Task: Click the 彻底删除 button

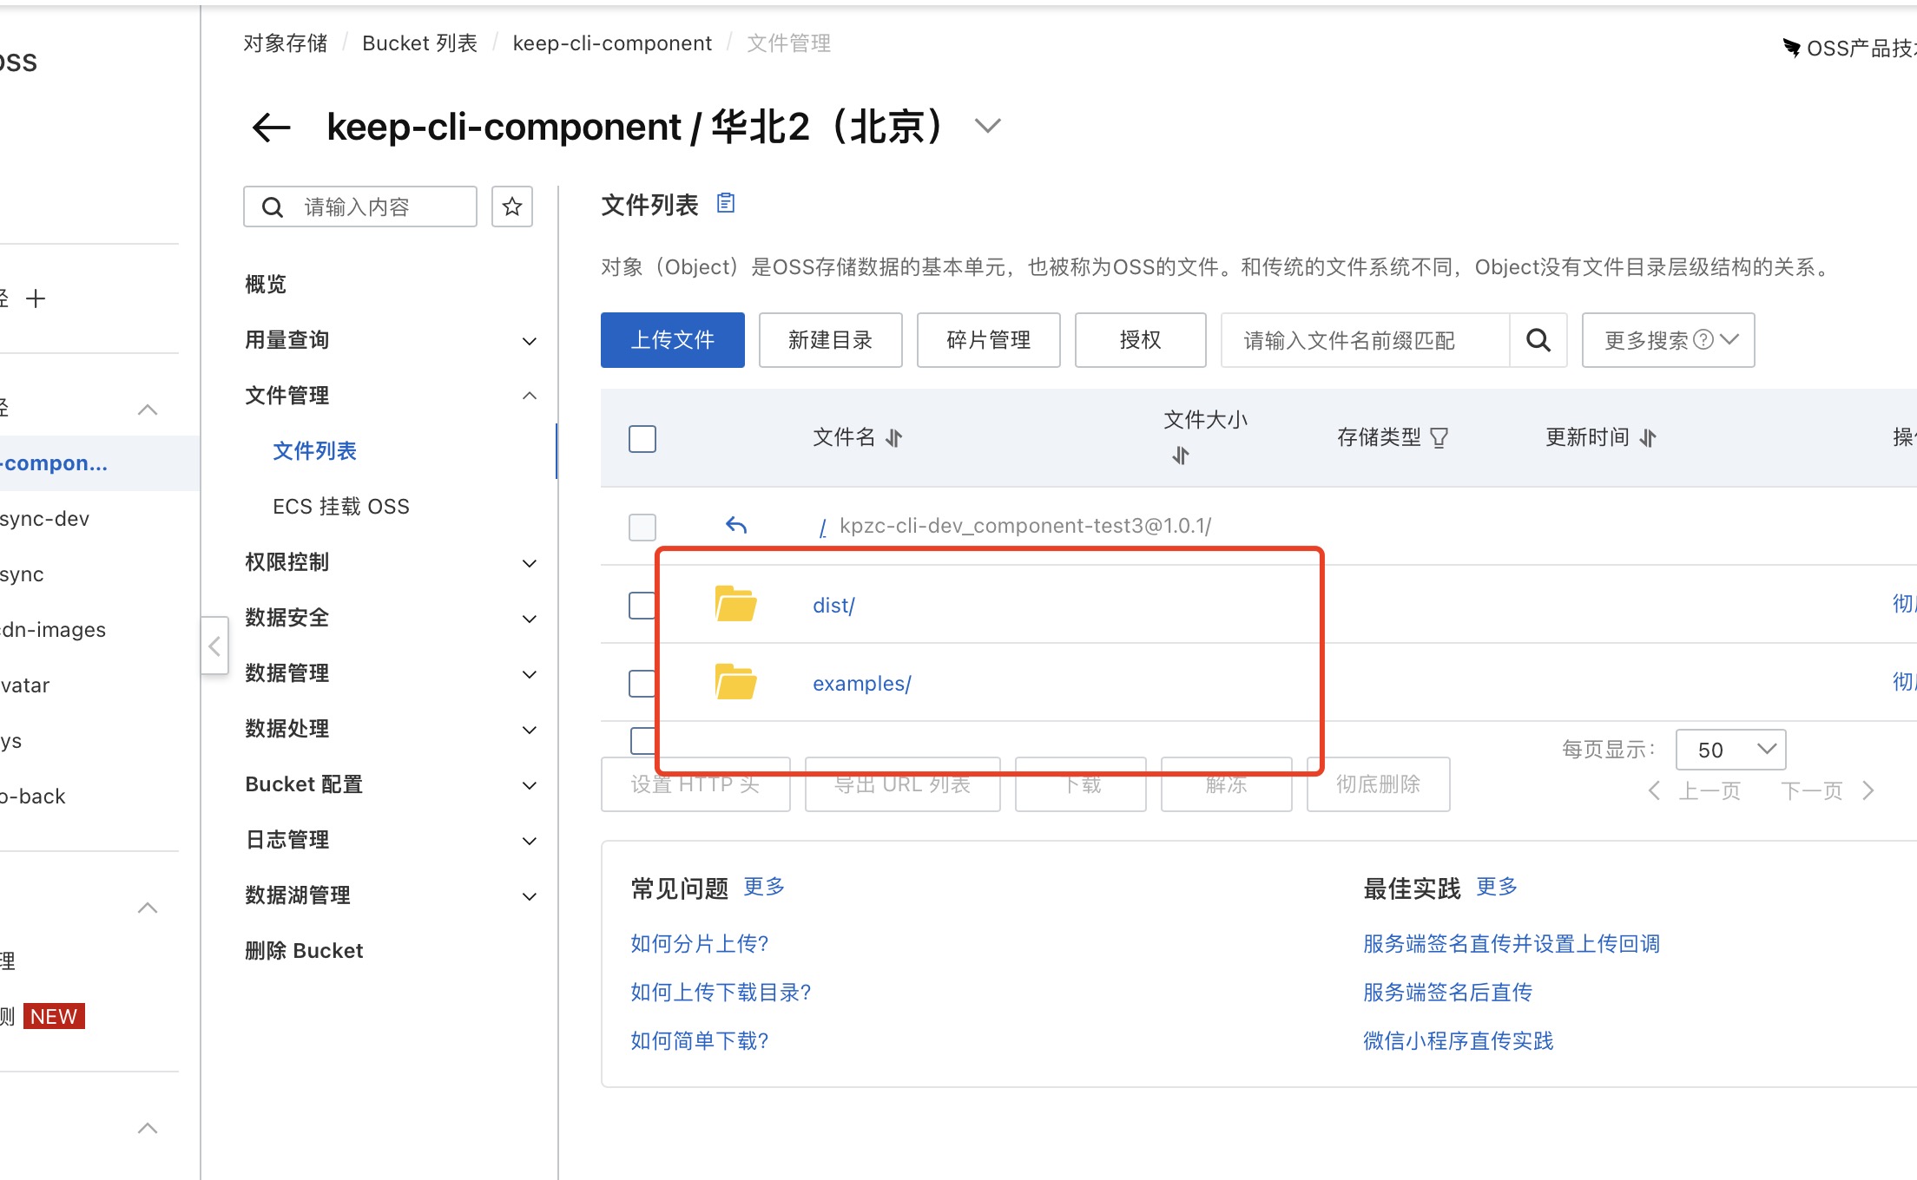Action: [x=1379, y=784]
